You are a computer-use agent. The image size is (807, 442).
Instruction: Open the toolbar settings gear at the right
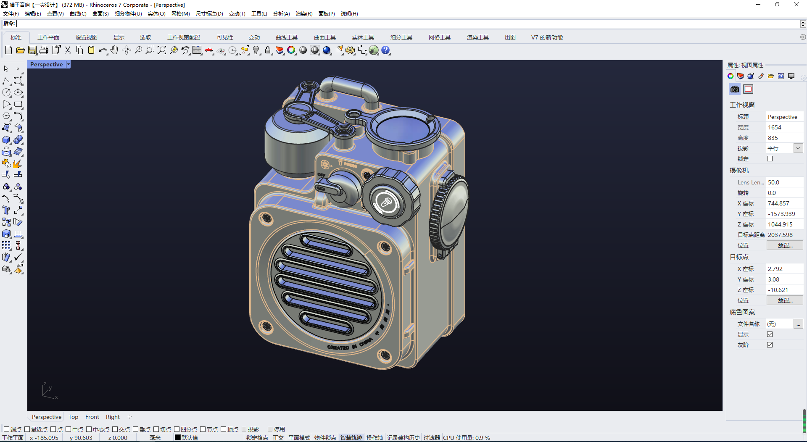(x=803, y=37)
